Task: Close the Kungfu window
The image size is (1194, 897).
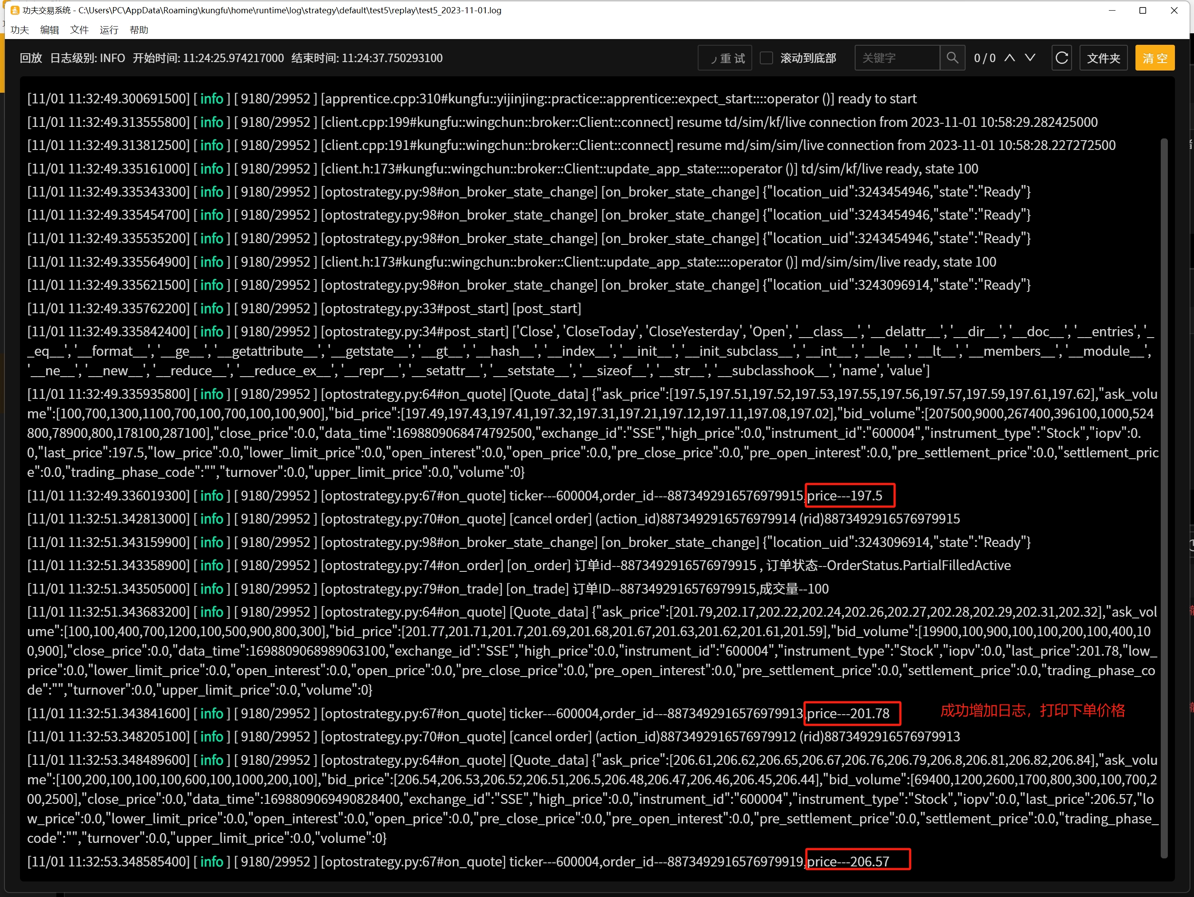Action: click(1174, 10)
